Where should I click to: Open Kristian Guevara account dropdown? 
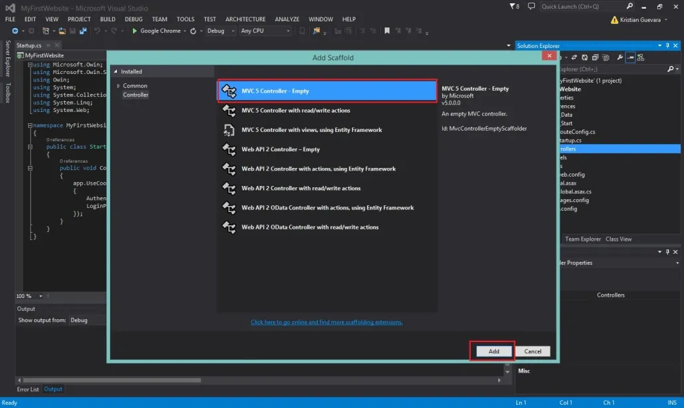pos(666,20)
